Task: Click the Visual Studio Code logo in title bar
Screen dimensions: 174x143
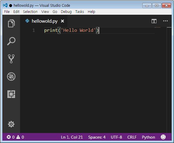Action: click(x=5, y=5)
